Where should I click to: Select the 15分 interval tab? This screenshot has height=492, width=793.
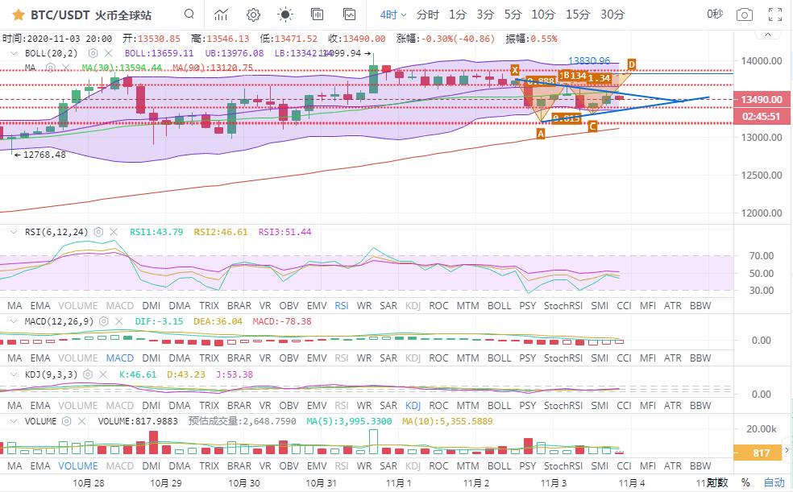click(x=578, y=14)
